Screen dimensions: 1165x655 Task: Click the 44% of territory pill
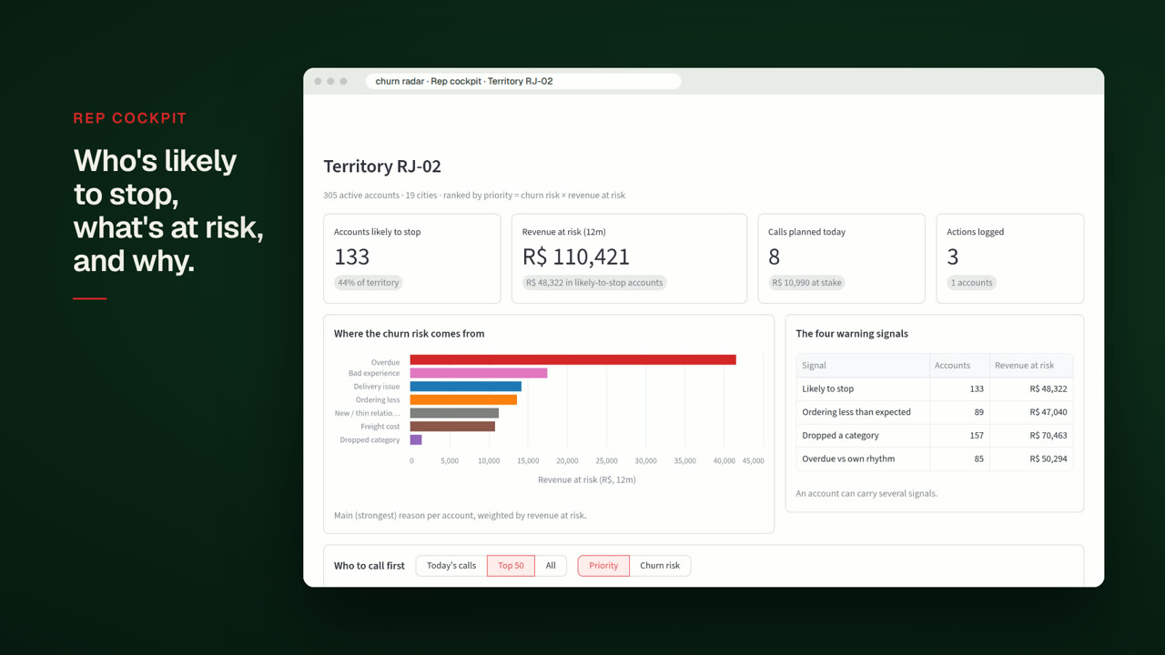click(x=369, y=283)
